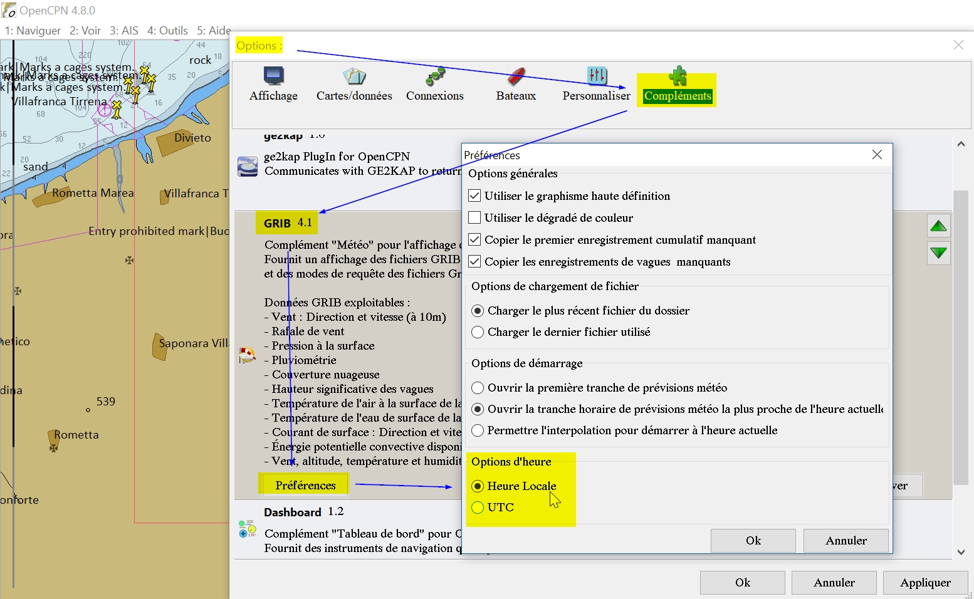Select the ge2kap plugin icon
The image size is (974, 599).
pyautogui.click(x=248, y=167)
